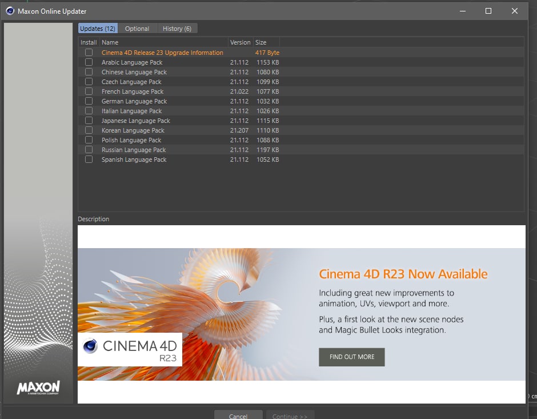This screenshot has height=419, width=537.
Task: Click the Install column header
Action: (89, 42)
